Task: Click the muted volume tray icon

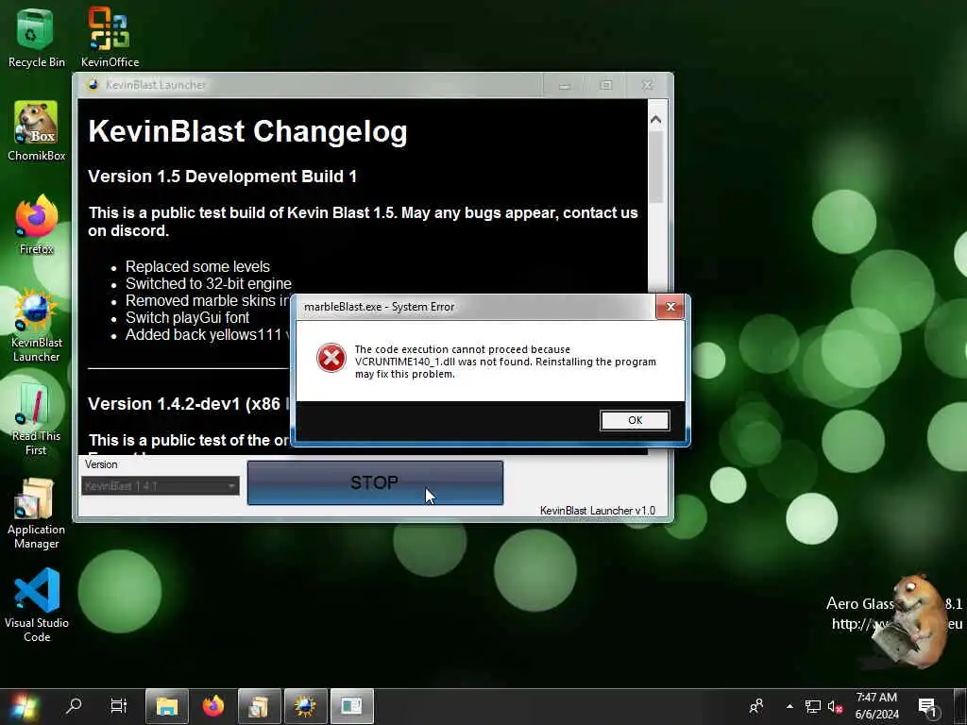Action: click(x=835, y=706)
